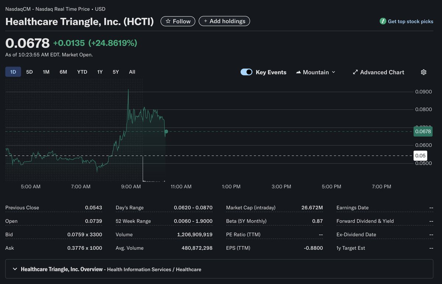
Task: Click the Bid value 0.0759 x 3300
Action: (85, 234)
